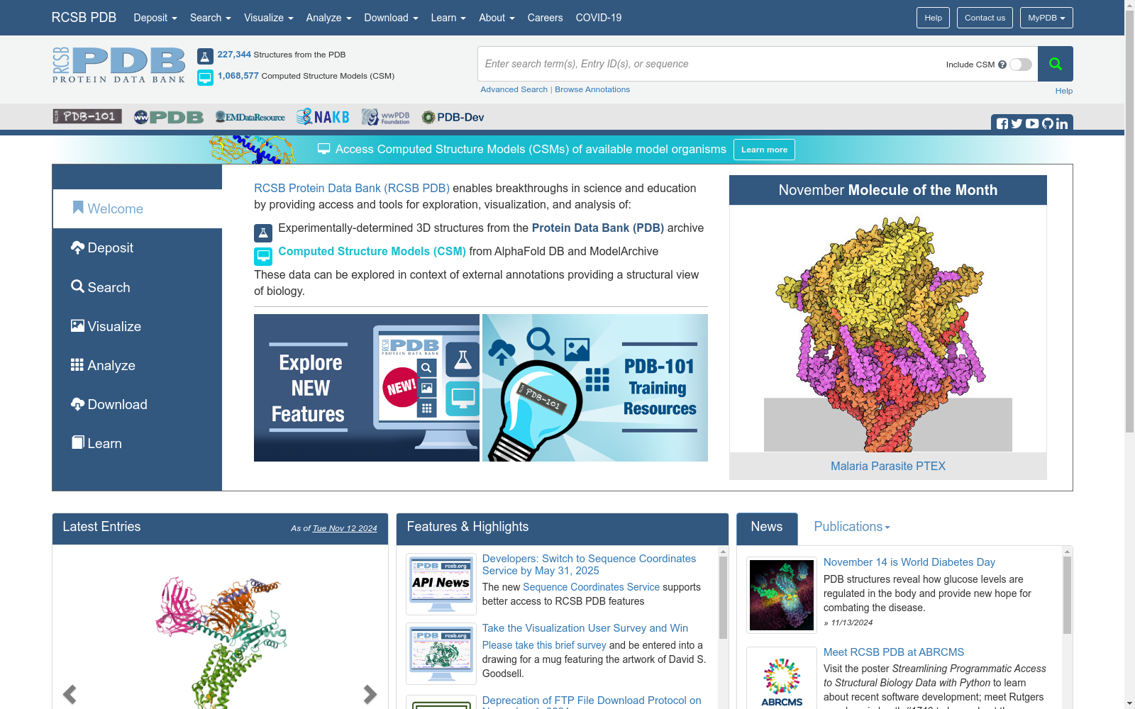Open the wwPDB Foundation logo link
1135x709 pixels.
pyautogui.click(x=386, y=117)
